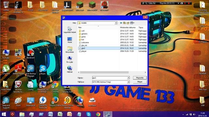Open Excel from the taskbar
209x117 pixels.
tap(60, 114)
